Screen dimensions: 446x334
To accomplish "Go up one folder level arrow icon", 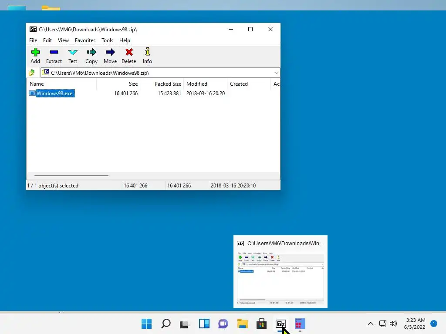I will 32,73.
